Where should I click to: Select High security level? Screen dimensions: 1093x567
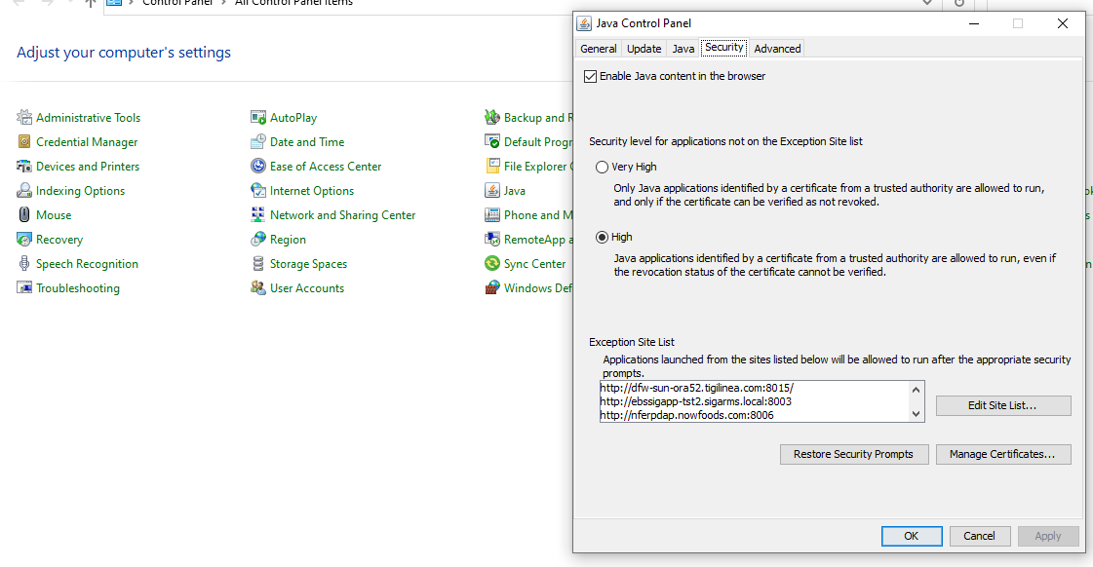(x=602, y=237)
